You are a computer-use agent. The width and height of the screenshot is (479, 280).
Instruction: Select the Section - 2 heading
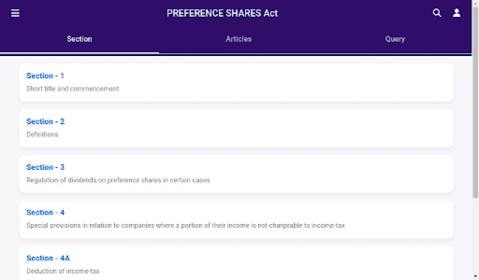tap(46, 122)
